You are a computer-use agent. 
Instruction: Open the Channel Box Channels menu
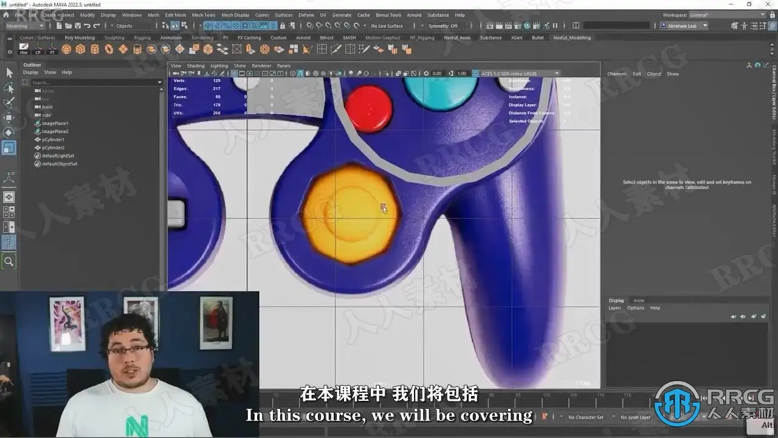[x=617, y=74]
